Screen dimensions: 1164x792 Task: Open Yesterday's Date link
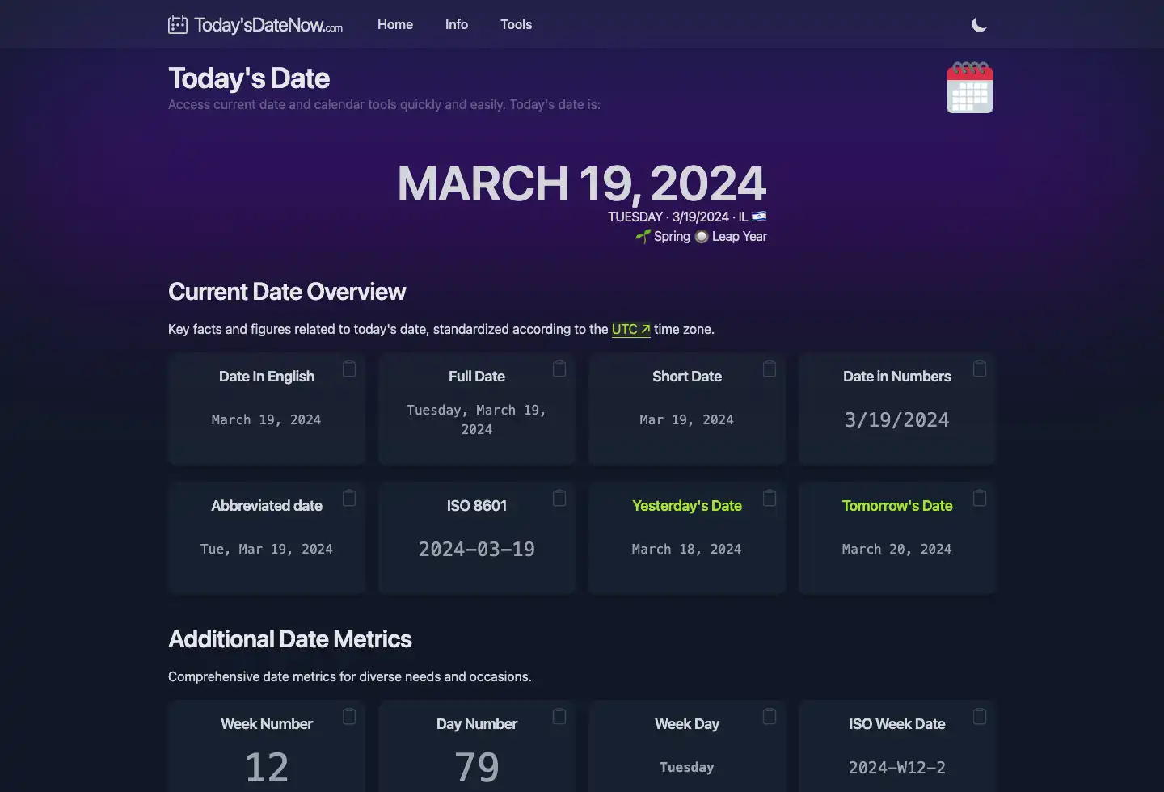(x=686, y=506)
